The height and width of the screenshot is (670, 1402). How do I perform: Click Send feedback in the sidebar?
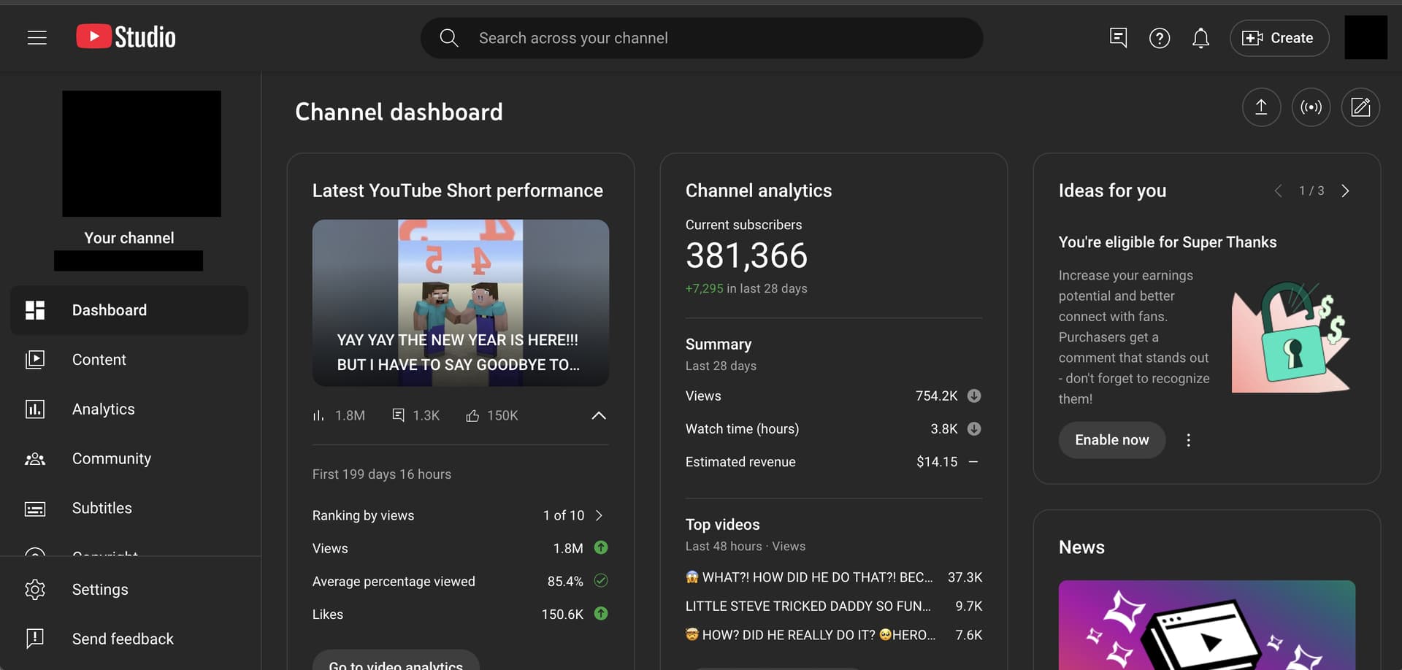(129, 639)
